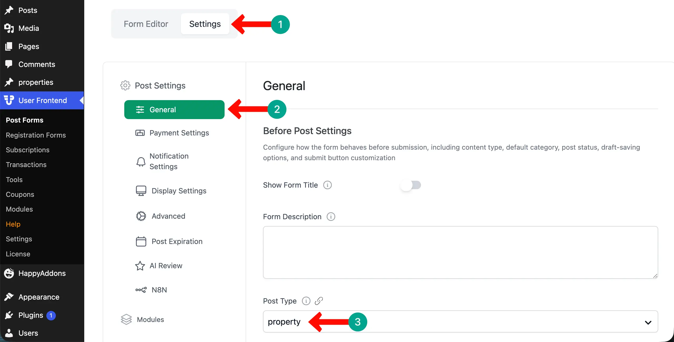The height and width of the screenshot is (342, 674).
Task: Click info icon next to Post Type
Action: 306,301
